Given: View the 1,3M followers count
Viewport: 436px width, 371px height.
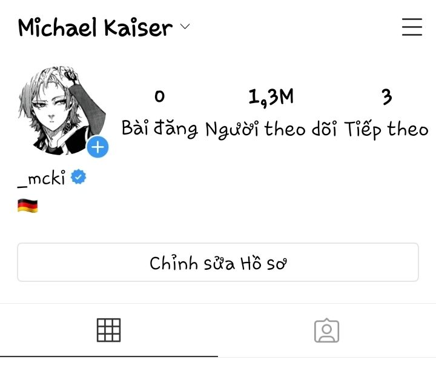Looking at the screenshot, I should (x=271, y=98).
